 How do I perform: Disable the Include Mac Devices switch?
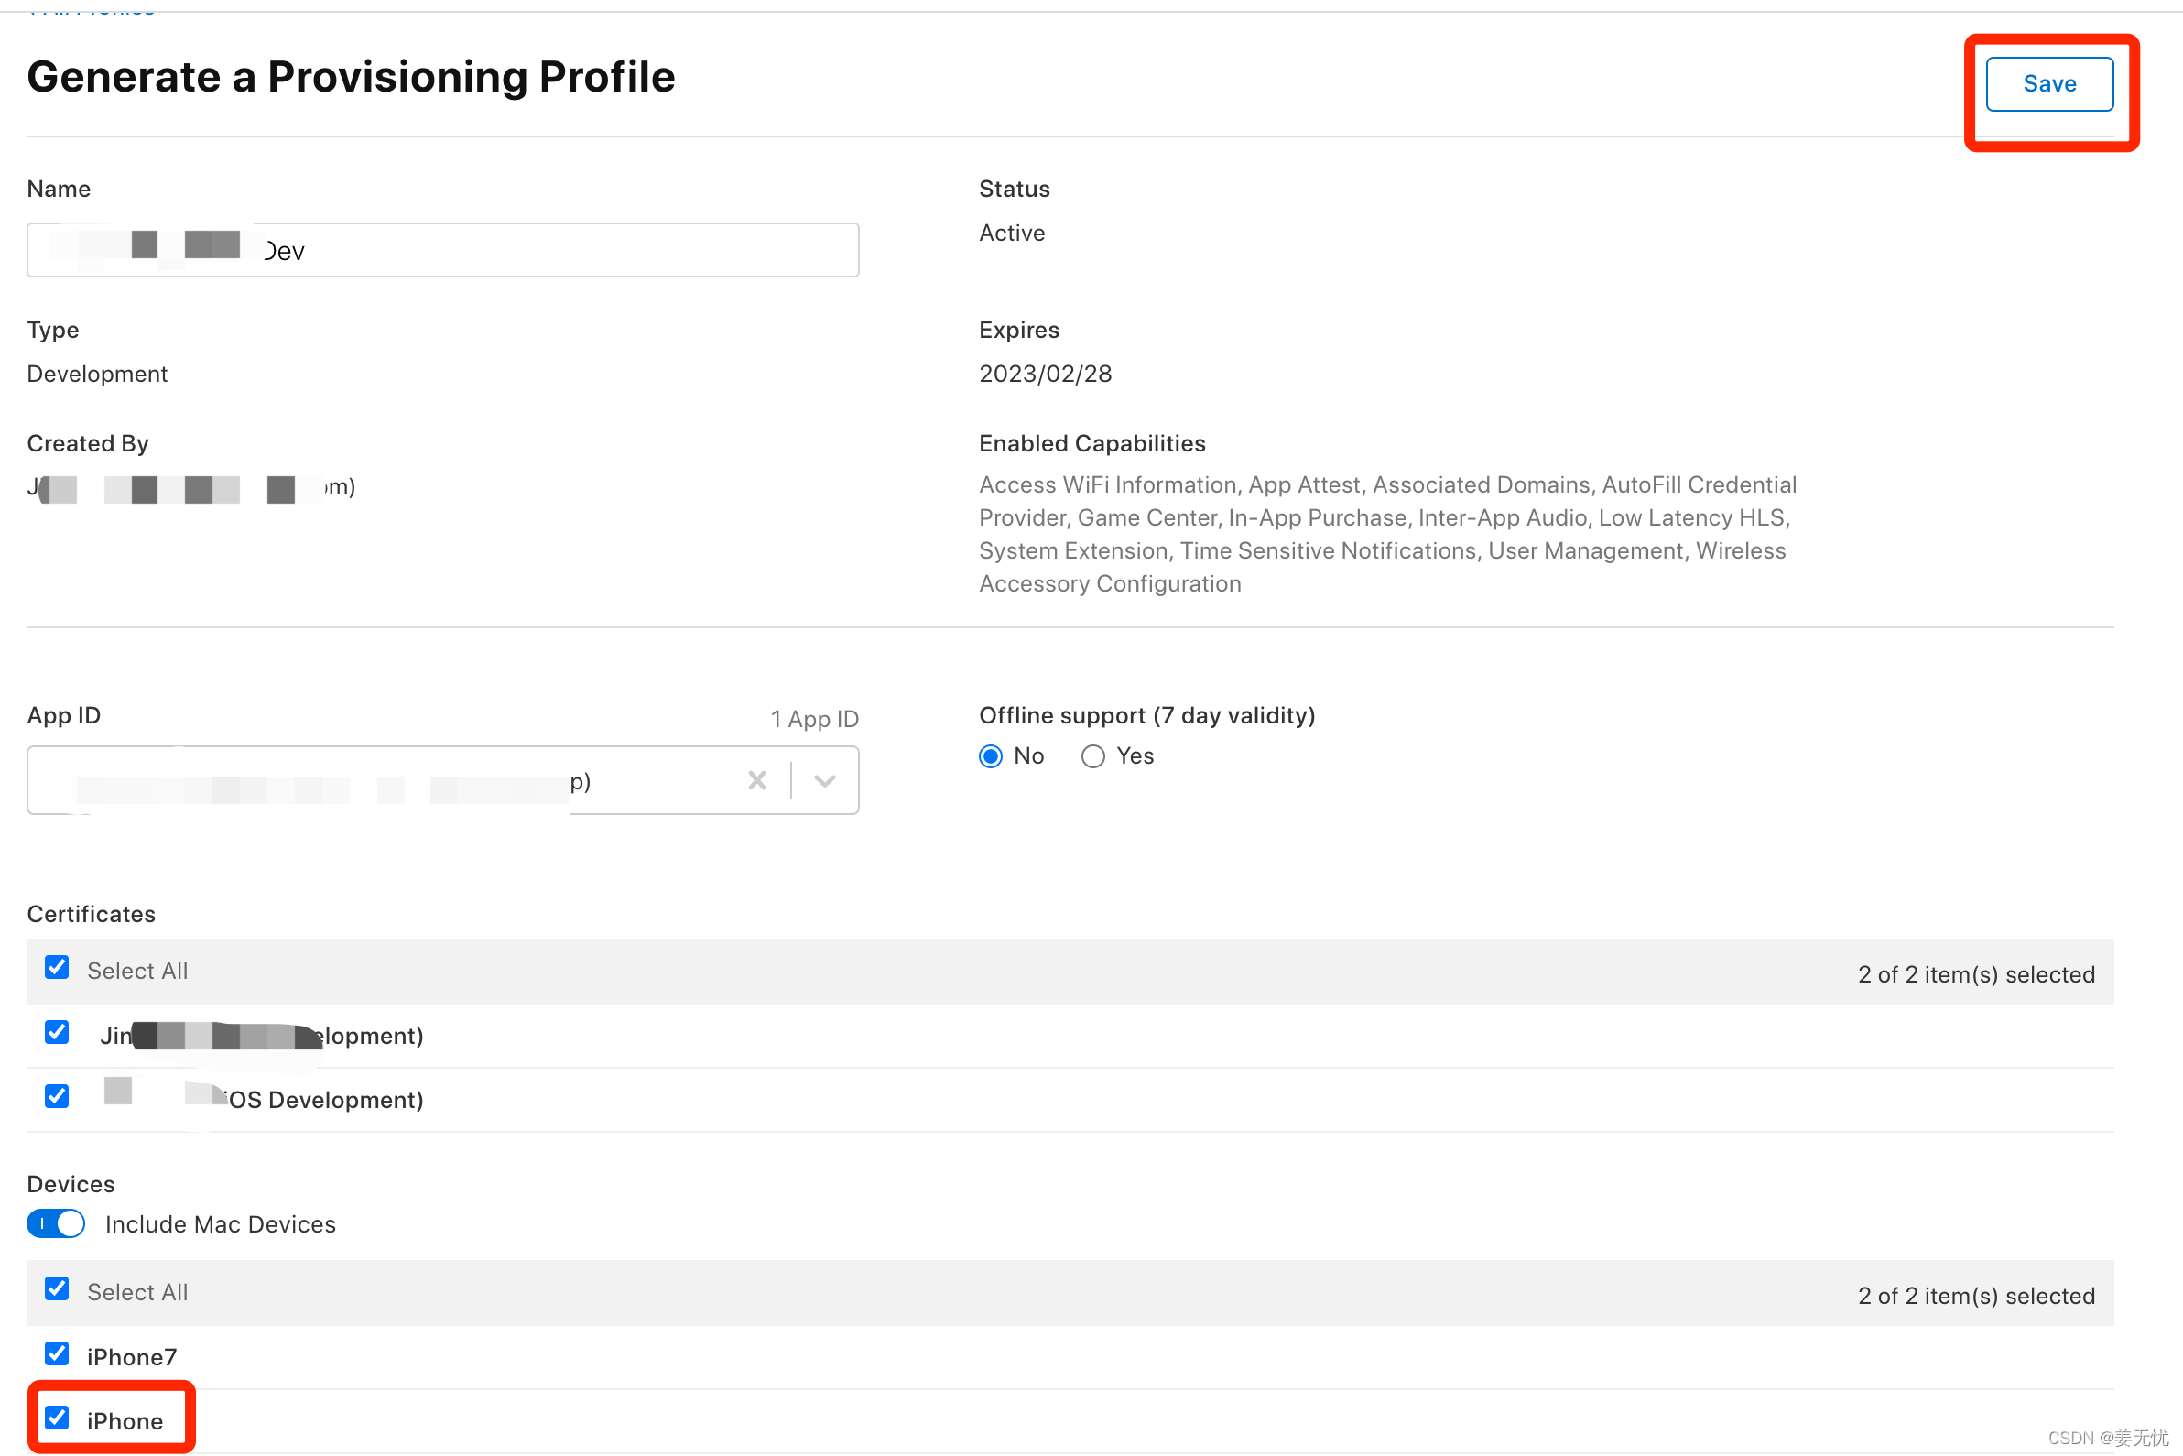pyautogui.click(x=56, y=1223)
